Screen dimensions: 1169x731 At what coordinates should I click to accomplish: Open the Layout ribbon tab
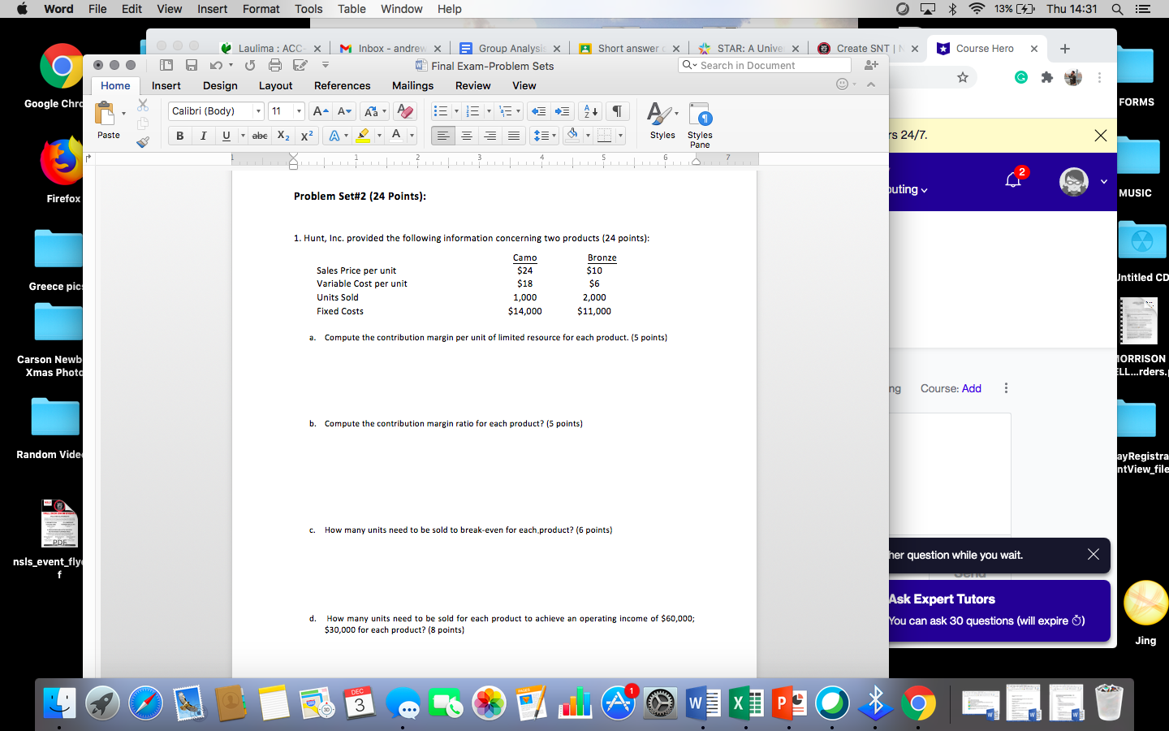click(x=275, y=85)
